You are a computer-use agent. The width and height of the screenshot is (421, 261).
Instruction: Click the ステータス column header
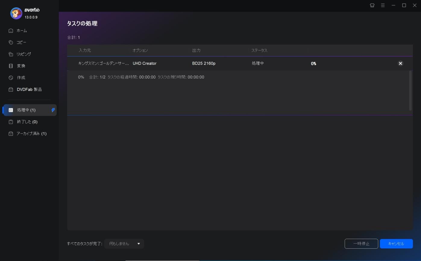259,51
